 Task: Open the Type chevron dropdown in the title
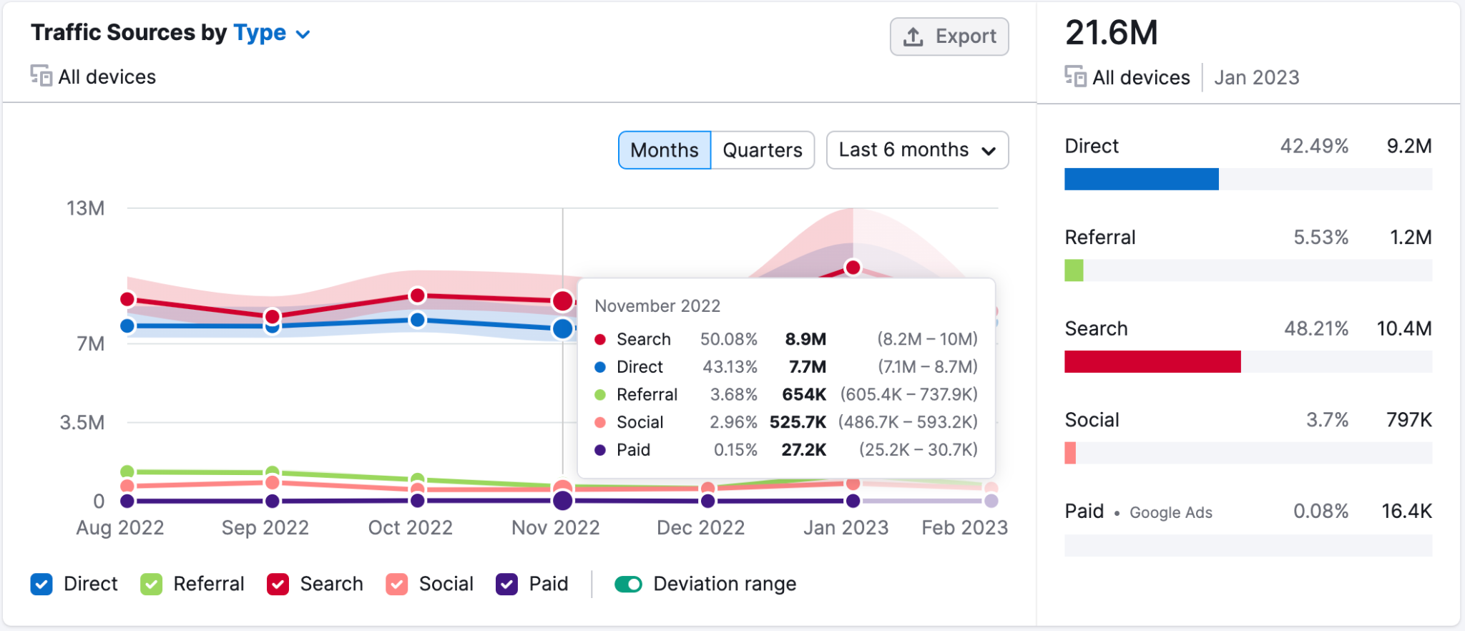(303, 34)
